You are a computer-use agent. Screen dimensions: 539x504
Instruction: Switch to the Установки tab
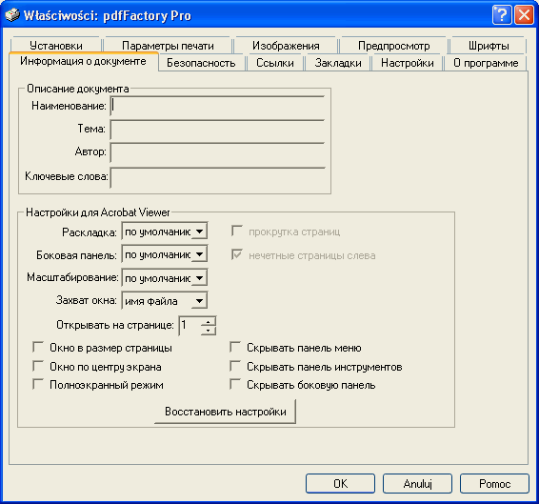tap(55, 46)
